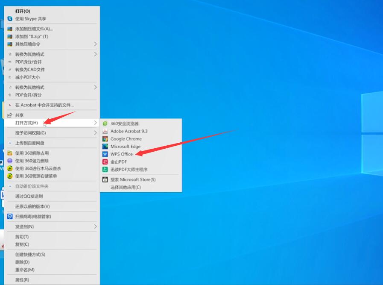Select 共享 menu entry text
This screenshot has width=383, height=285.
point(20,115)
